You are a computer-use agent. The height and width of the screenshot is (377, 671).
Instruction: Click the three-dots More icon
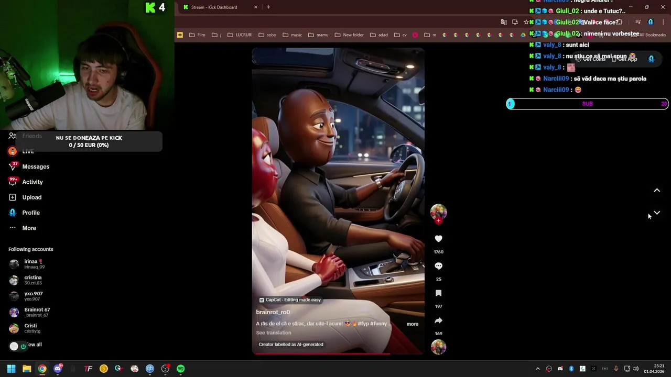pyautogui.click(x=13, y=228)
